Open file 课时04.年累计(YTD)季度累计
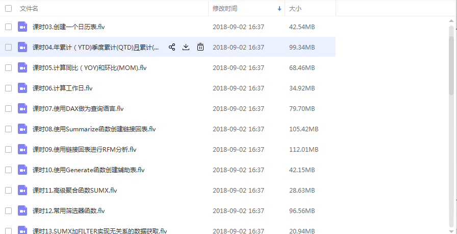Image resolution: width=457 pixels, height=234 pixels. tap(95, 47)
